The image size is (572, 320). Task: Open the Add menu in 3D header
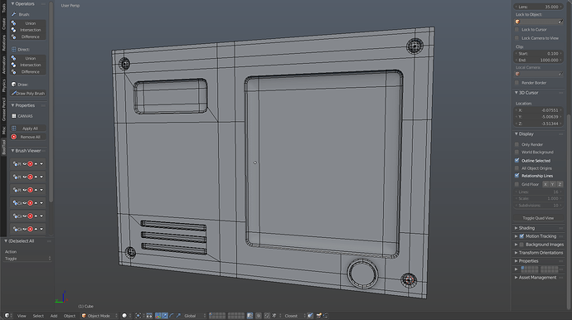(54, 316)
